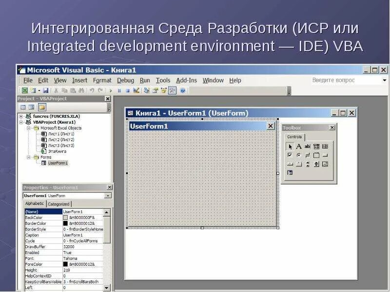
Task: Switch to the Alphabetic properties tab
Action: [35, 203]
